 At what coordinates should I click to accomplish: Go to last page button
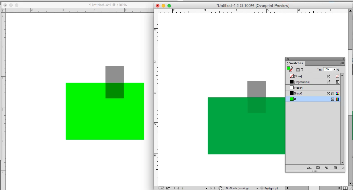click(215, 188)
